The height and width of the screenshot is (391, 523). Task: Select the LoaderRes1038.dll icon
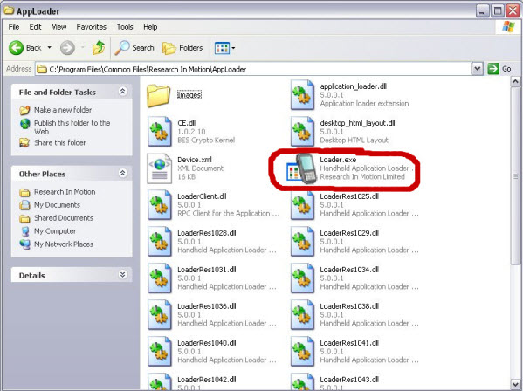point(302,315)
